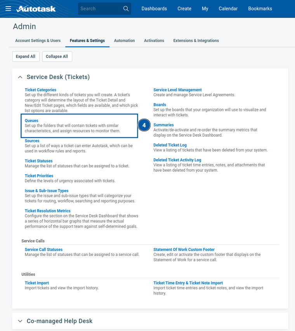295x331 pixels.
Task: Open the Deleted Ticket Log link
Action: coord(170,145)
